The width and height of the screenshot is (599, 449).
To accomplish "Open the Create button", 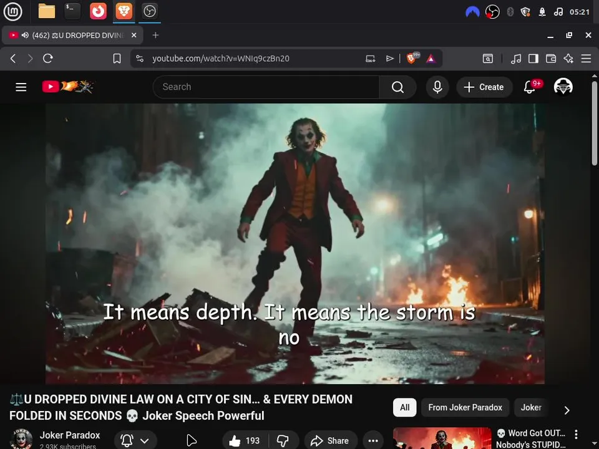I will 484,87.
